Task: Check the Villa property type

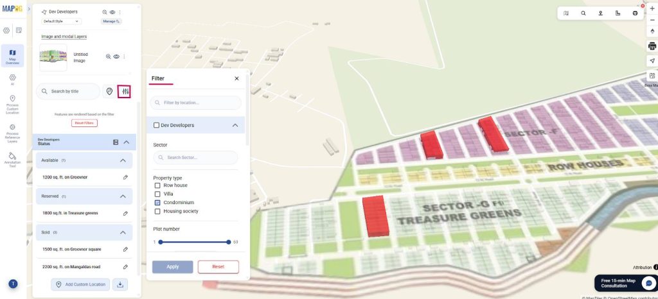Action: [157, 194]
